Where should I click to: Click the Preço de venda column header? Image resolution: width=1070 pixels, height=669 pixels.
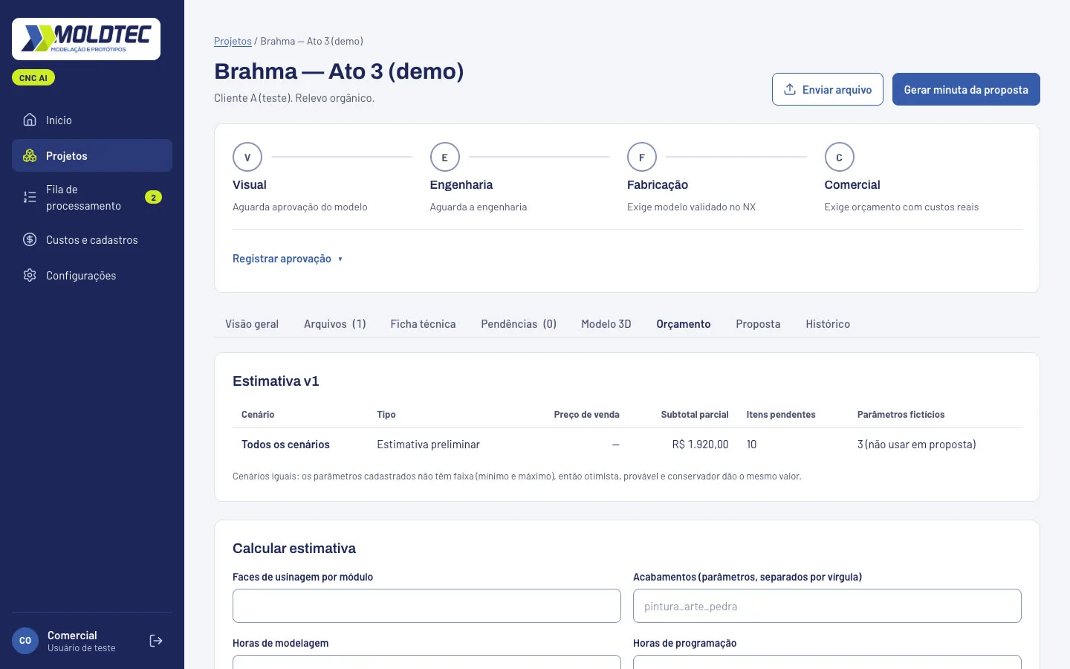[x=586, y=415]
